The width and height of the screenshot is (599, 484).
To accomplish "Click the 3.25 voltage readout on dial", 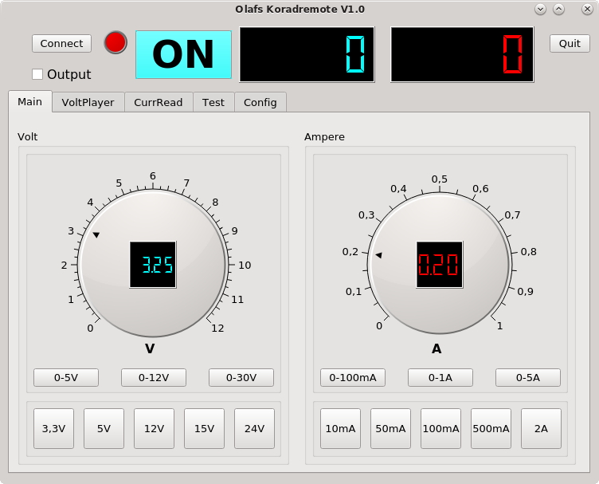I will (x=153, y=265).
